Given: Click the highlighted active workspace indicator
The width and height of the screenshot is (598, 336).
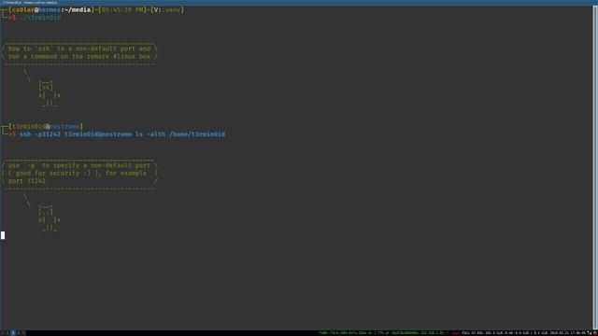Looking at the screenshot, I should click(x=12, y=333).
